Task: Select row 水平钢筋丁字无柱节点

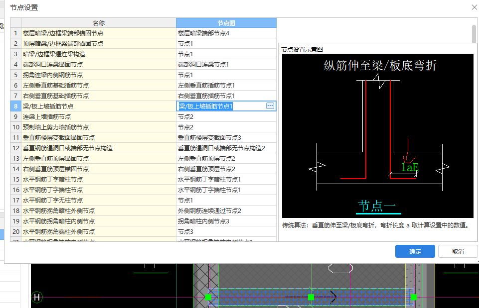Action: [98, 200]
